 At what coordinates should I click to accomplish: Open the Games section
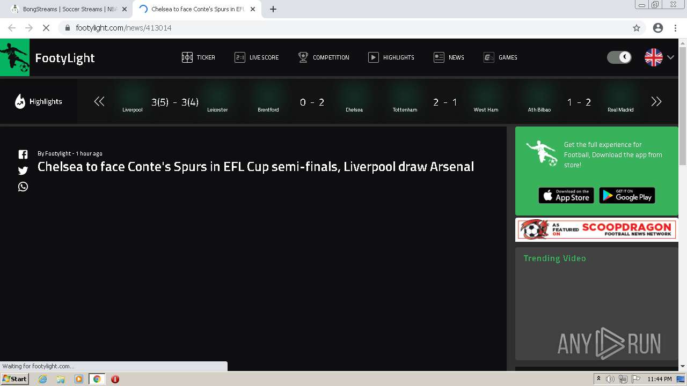tap(500, 57)
